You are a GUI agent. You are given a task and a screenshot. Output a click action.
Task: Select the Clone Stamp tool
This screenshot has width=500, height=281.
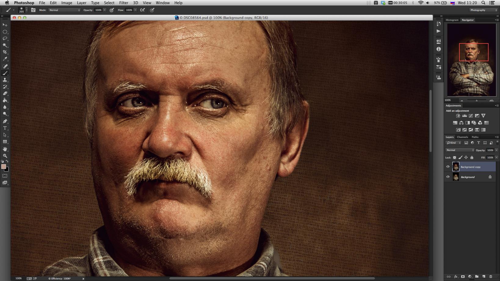pyautogui.click(x=5, y=80)
